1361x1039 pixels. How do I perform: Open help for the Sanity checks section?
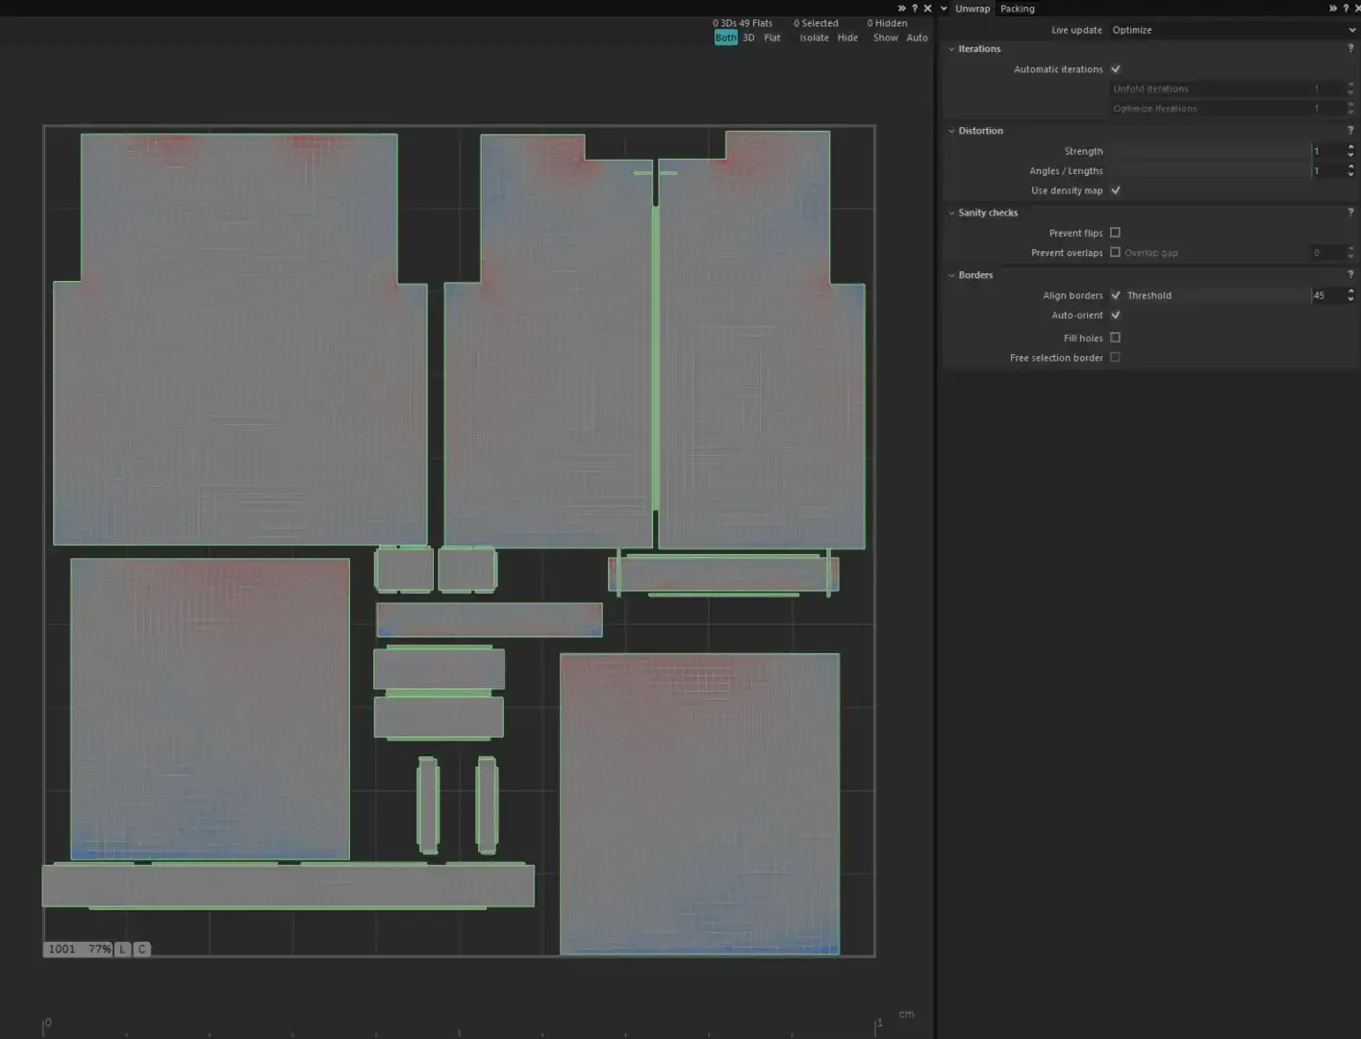pyautogui.click(x=1350, y=213)
